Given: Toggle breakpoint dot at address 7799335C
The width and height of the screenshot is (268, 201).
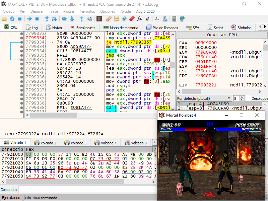Looking at the screenshot, I should [x=22, y=64].
